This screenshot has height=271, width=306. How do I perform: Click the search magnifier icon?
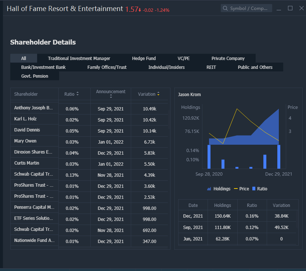click(225, 8)
